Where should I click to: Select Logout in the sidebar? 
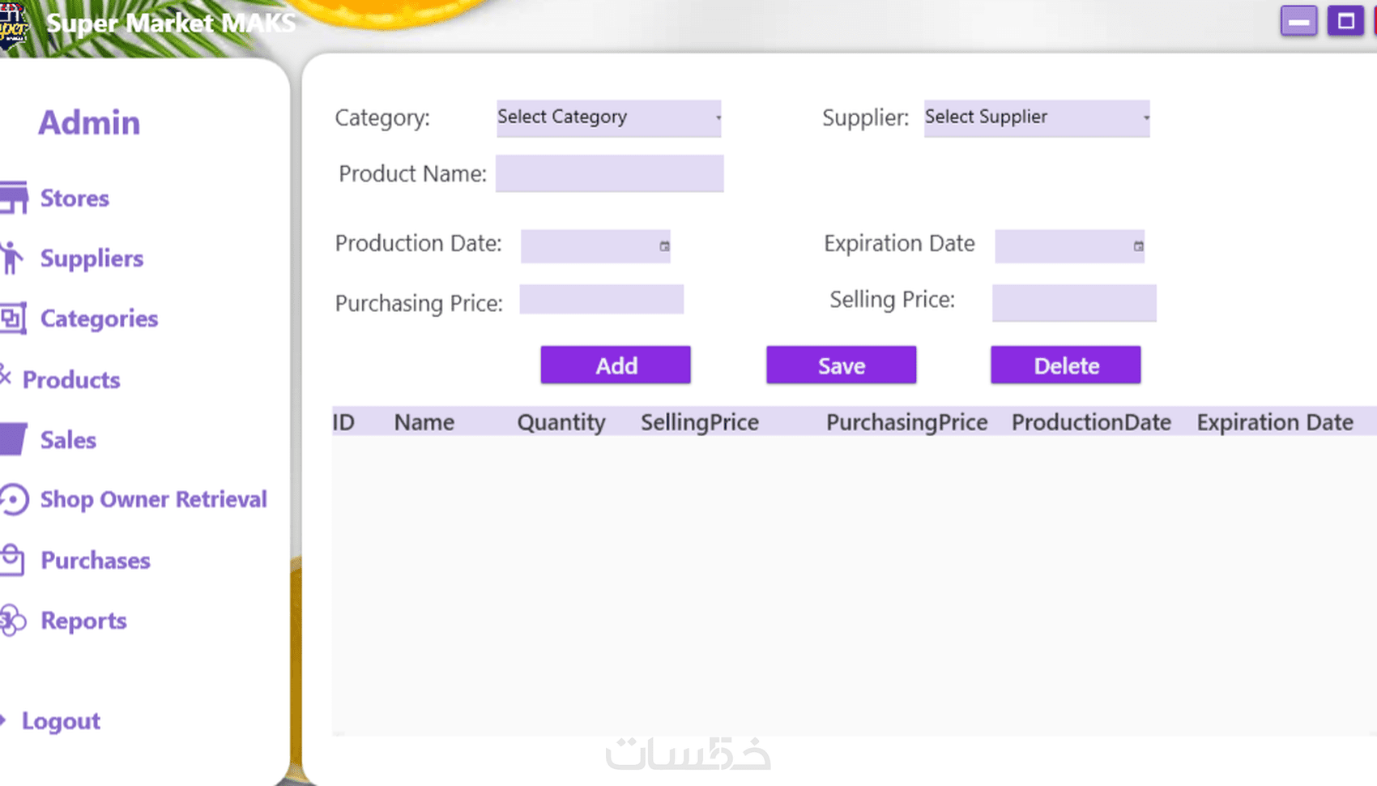coord(61,721)
